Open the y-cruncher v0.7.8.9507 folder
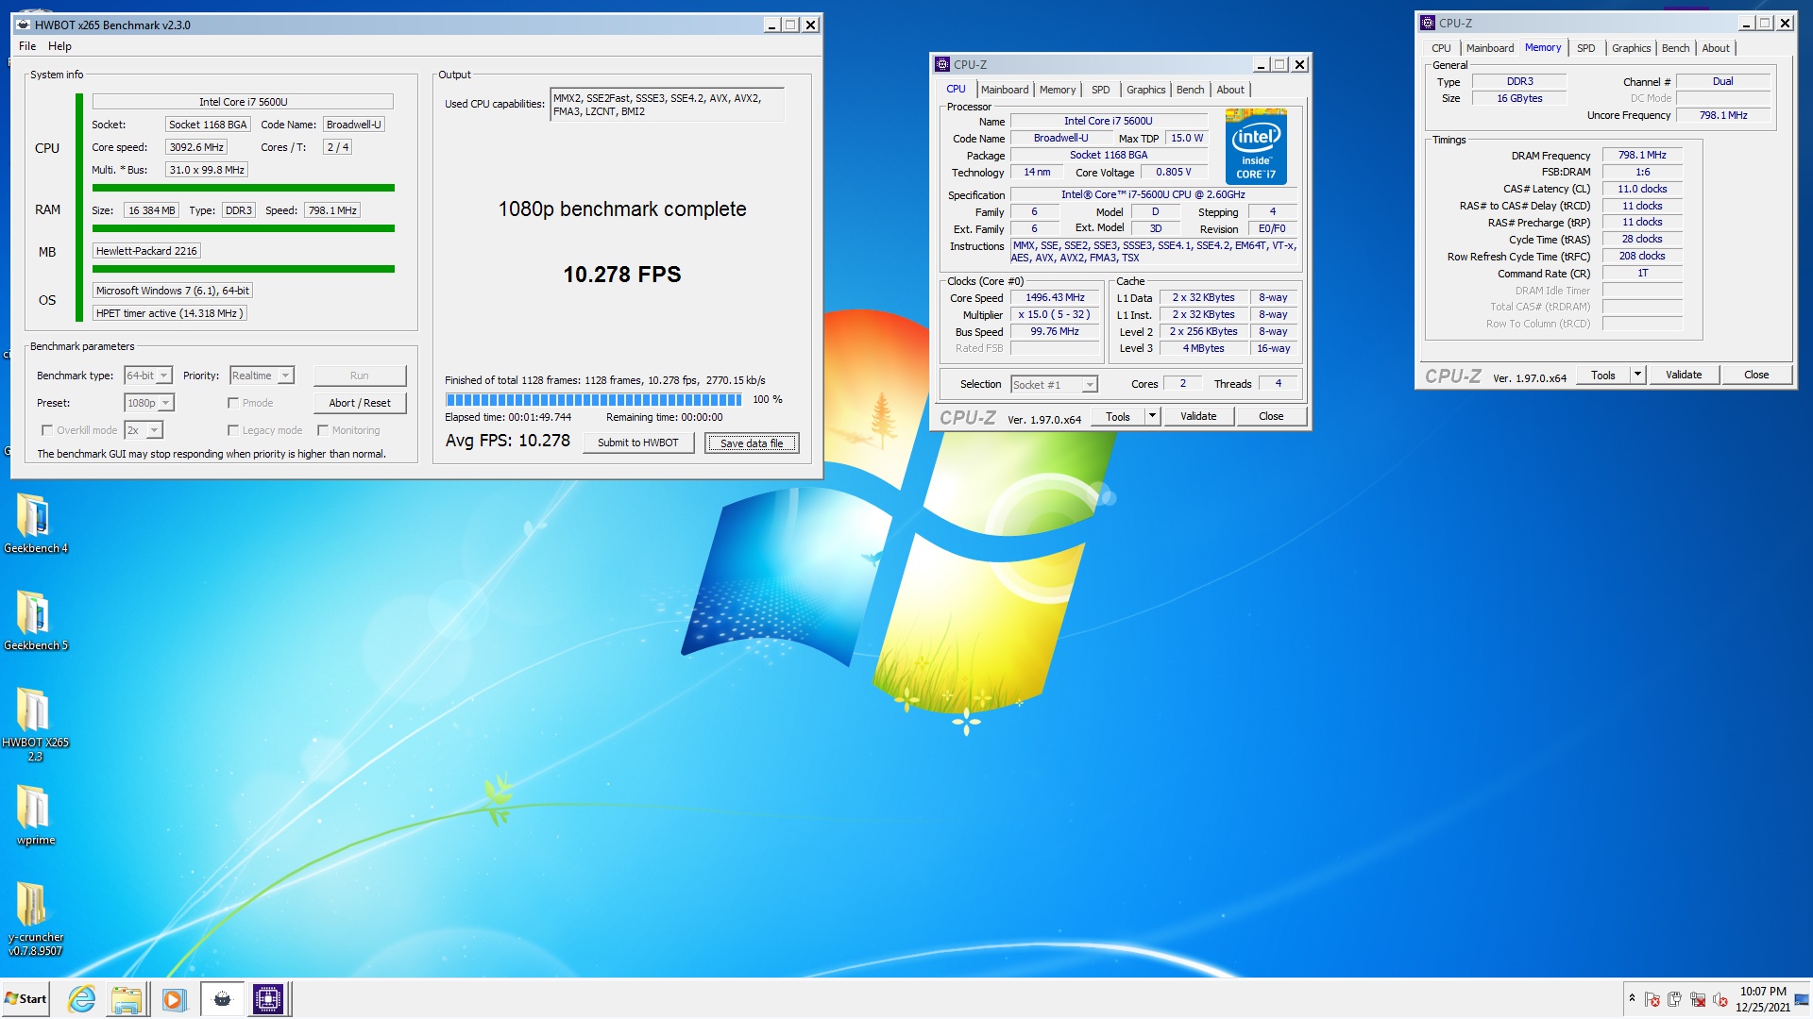The image size is (1813, 1019). pos(34,918)
